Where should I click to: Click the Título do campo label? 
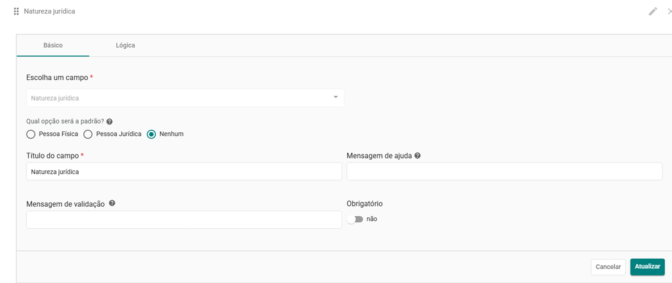(53, 156)
